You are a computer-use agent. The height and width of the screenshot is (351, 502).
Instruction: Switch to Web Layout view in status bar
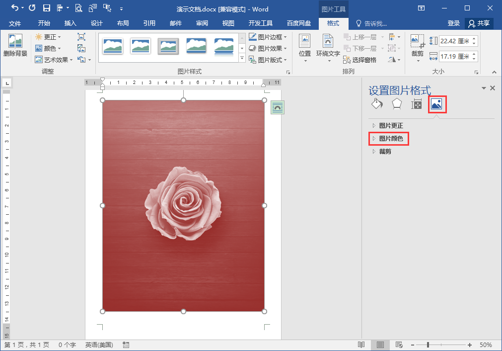[x=399, y=345]
